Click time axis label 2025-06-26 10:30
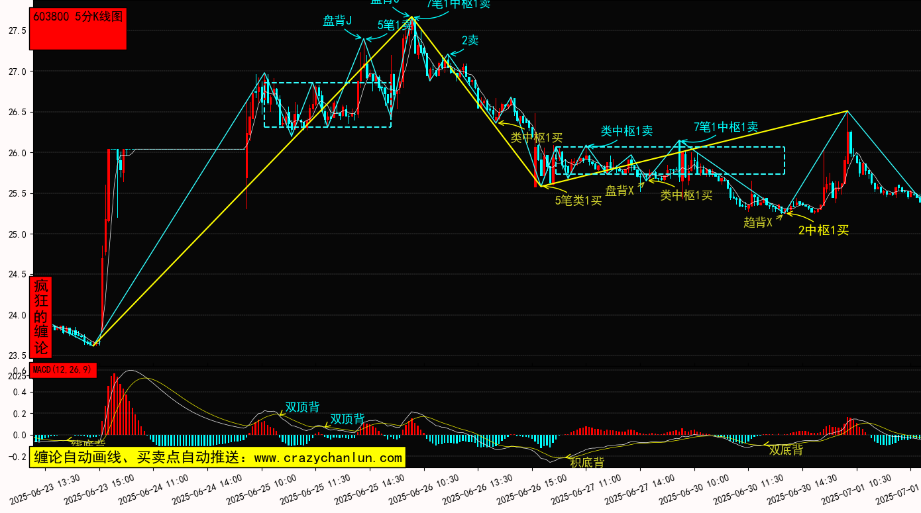921x513 pixels. coord(425,489)
